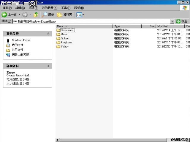Open the Search (搜尋) tool
190x142 pixels.
pos(48,15)
